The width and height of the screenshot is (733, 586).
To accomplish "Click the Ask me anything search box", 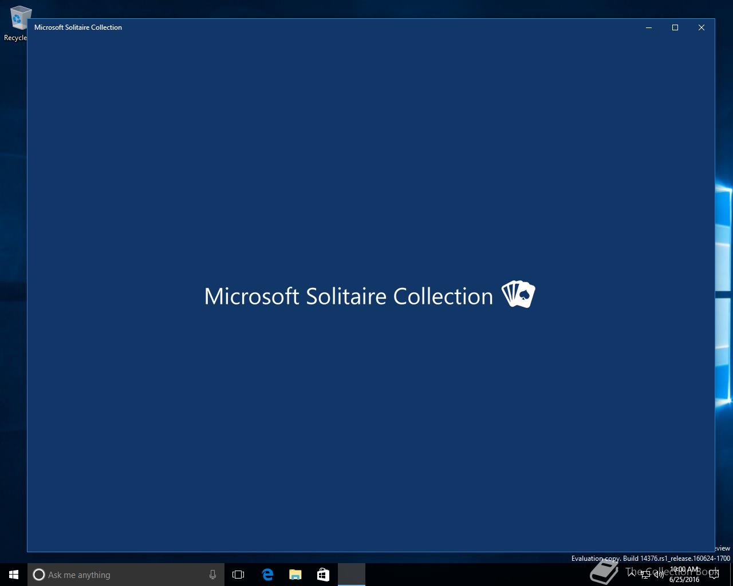I will coord(126,575).
